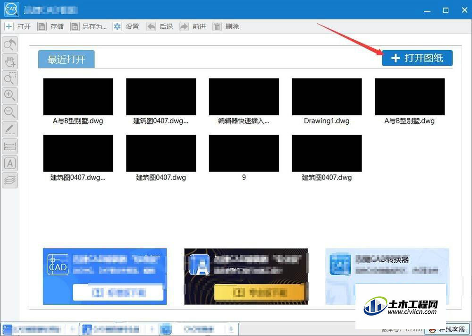Select the pan hand tool
Image resolution: width=472 pixels, height=336 pixels.
coord(10,61)
